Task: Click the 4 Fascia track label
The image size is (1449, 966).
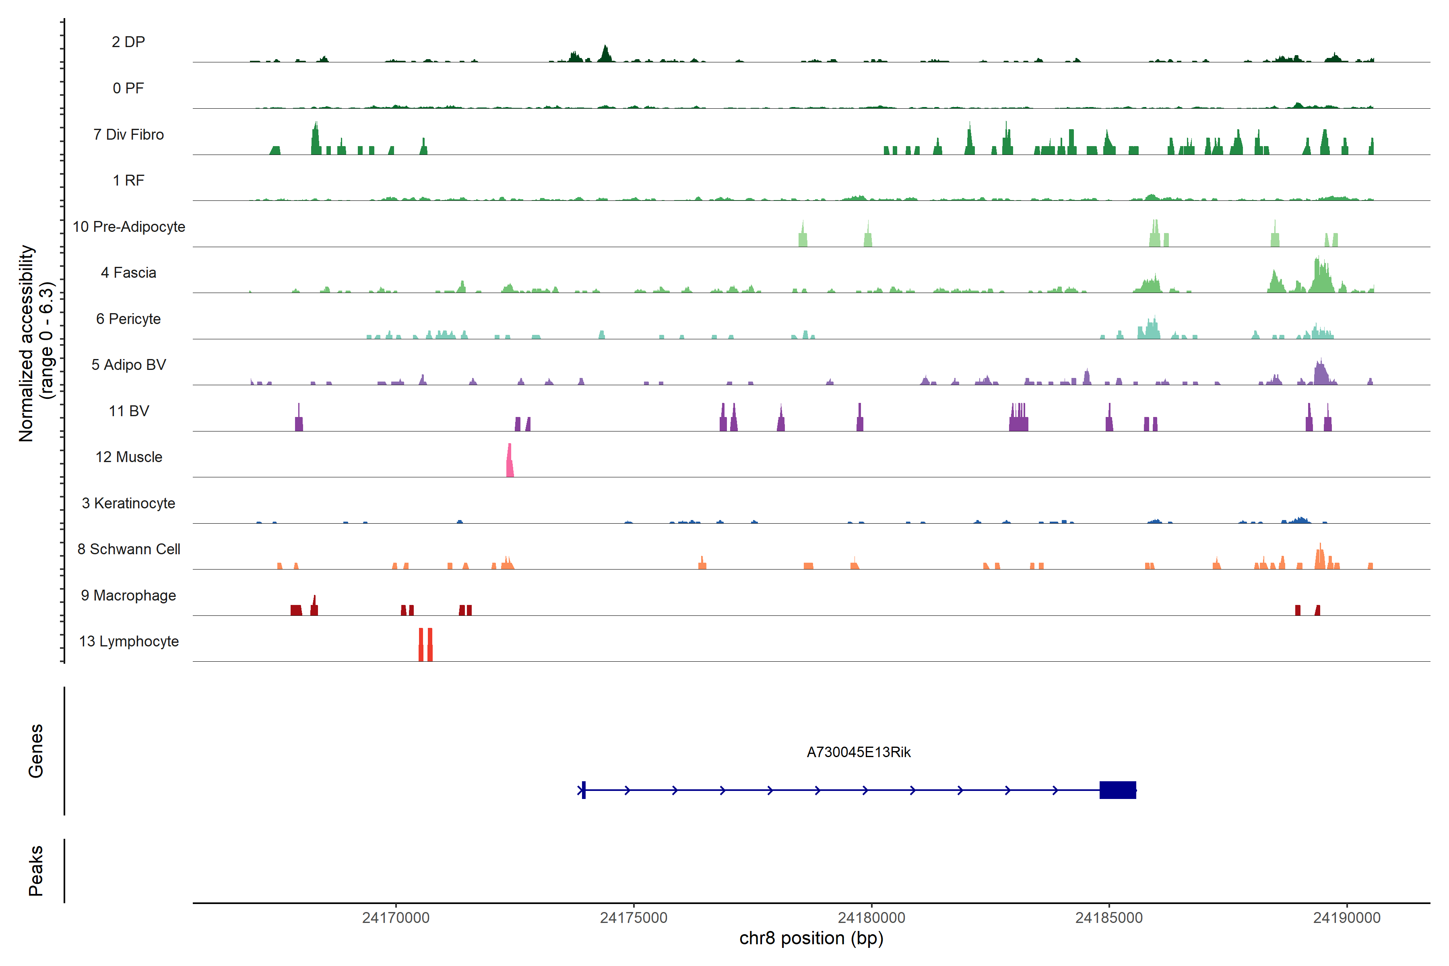Action: (128, 273)
